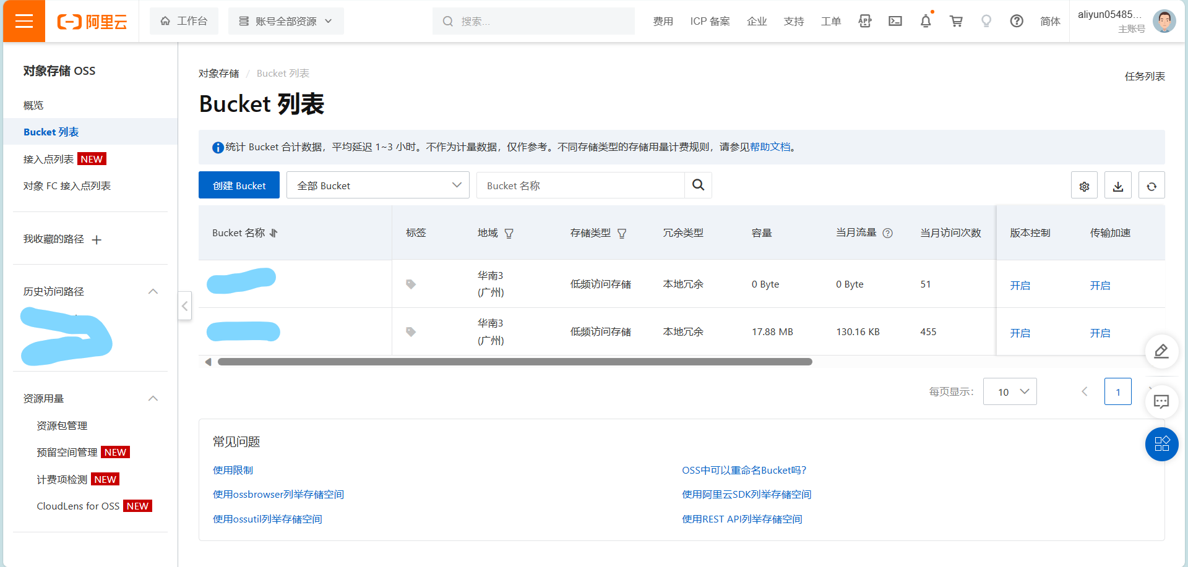1188x567 pixels.
Task: Click 对象存储 breadcrumb
Action: pyautogui.click(x=218, y=73)
